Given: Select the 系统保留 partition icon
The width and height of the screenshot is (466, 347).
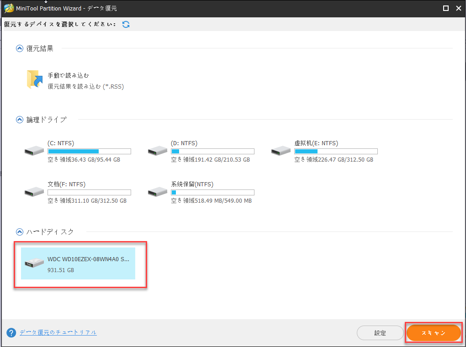Looking at the screenshot, I should [x=157, y=191].
